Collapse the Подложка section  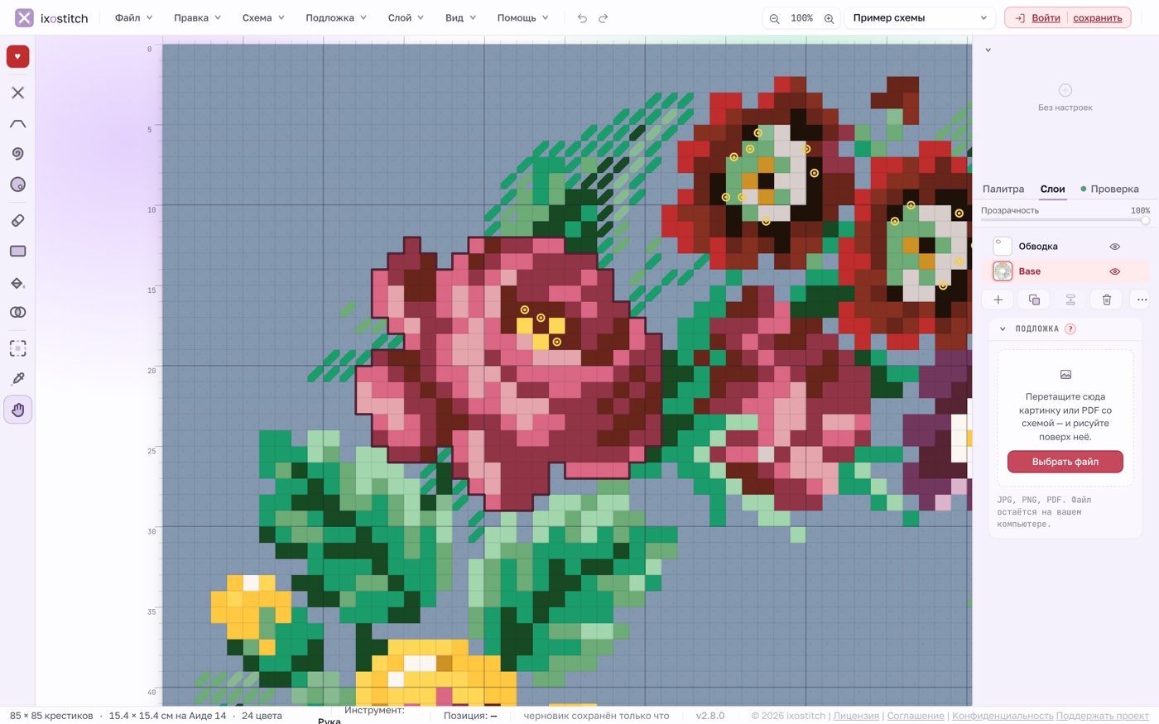coord(1003,329)
